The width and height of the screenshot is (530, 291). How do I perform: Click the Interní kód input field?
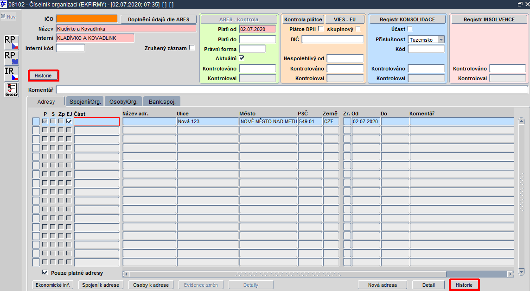[x=70, y=48]
